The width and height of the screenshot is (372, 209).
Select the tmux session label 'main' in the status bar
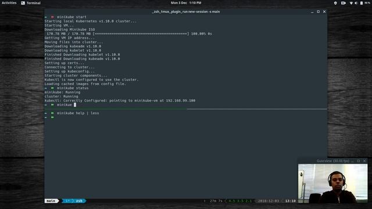51,201
